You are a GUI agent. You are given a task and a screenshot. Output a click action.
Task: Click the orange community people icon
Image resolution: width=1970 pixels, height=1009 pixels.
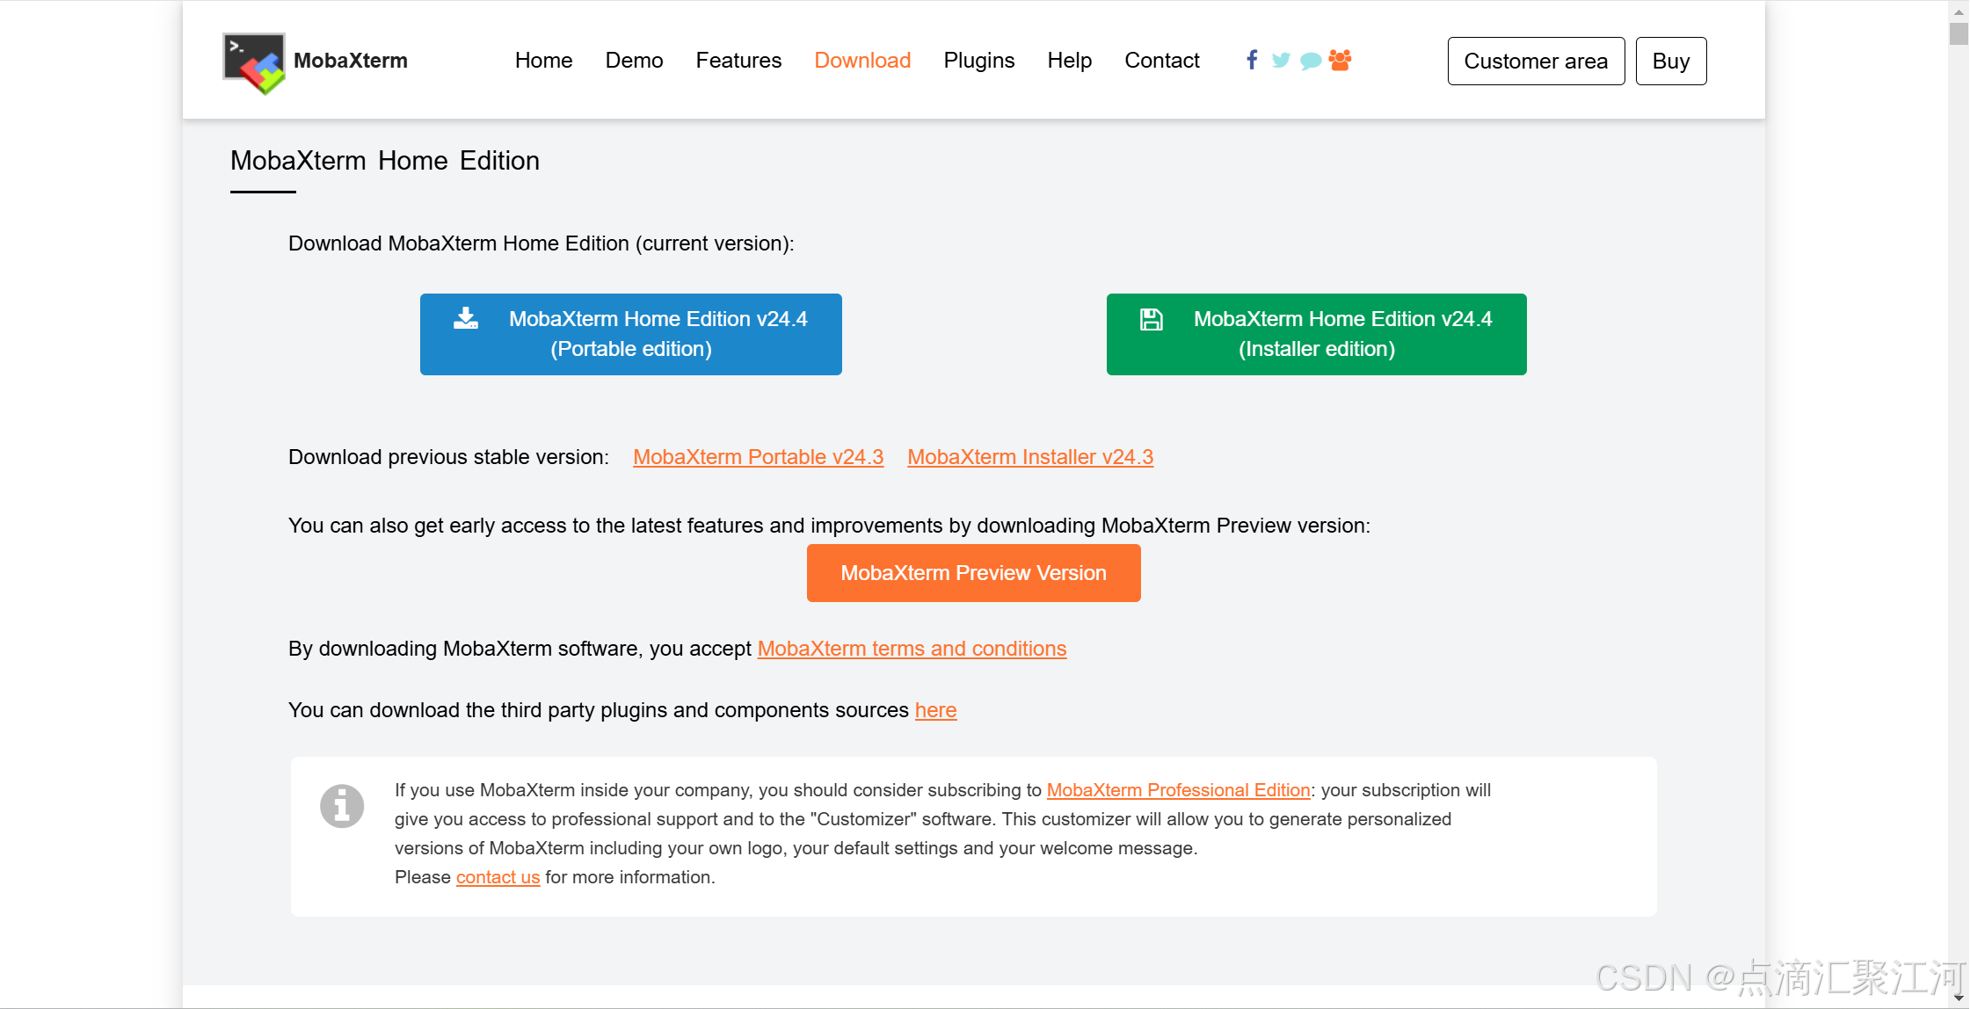coord(1341,60)
